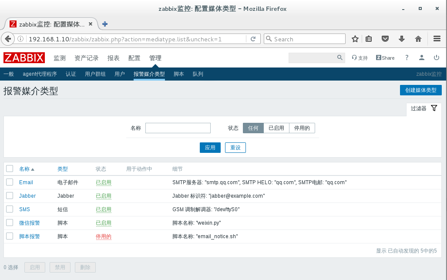Open the 支持 support link
447x280 pixels.
(x=360, y=58)
